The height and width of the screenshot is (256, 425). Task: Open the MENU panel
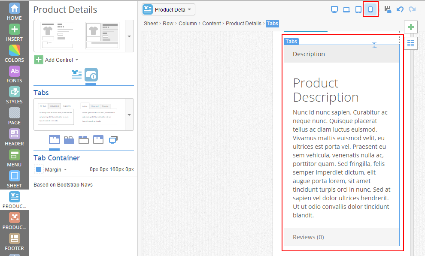[14, 158]
